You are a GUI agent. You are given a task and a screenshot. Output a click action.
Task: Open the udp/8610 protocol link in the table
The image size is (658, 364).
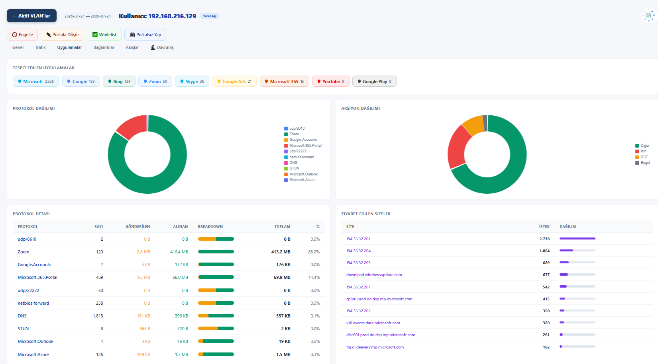coord(27,239)
